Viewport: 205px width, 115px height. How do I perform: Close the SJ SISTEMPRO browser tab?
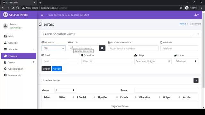pyautogui.click(x=35, y=3)
